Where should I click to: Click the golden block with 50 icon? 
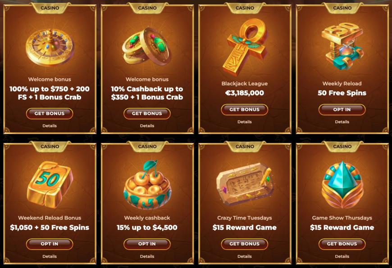(50, 185)
